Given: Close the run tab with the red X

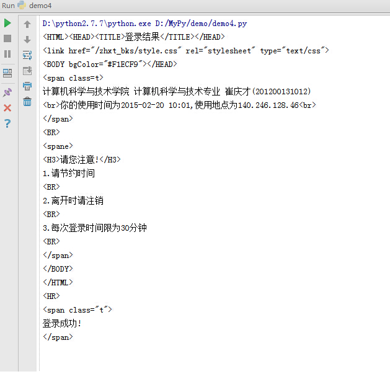Looking at the screenshot, I should pos(7,108).
